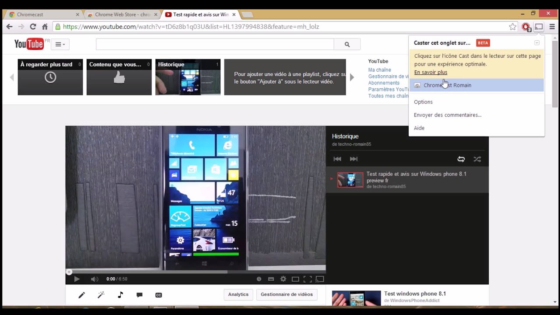The image size is (560, 315).
Task: Open the Historique playlist title
Action: point(345,136)
